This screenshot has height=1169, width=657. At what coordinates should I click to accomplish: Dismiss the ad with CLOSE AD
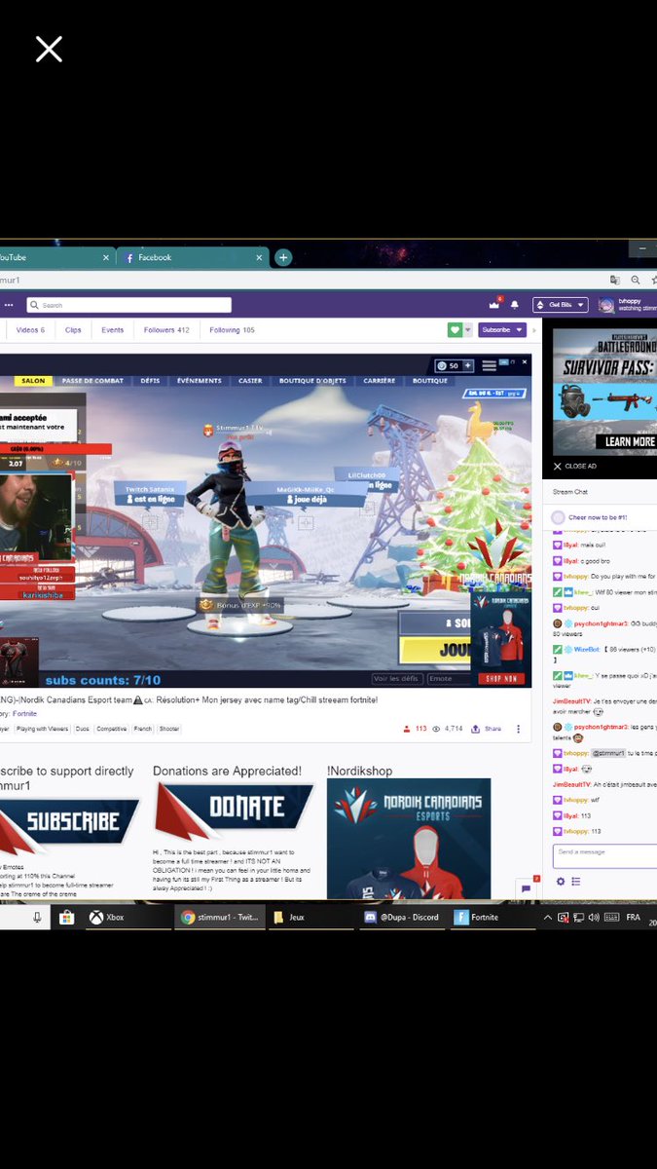click(x=575, y=466)
